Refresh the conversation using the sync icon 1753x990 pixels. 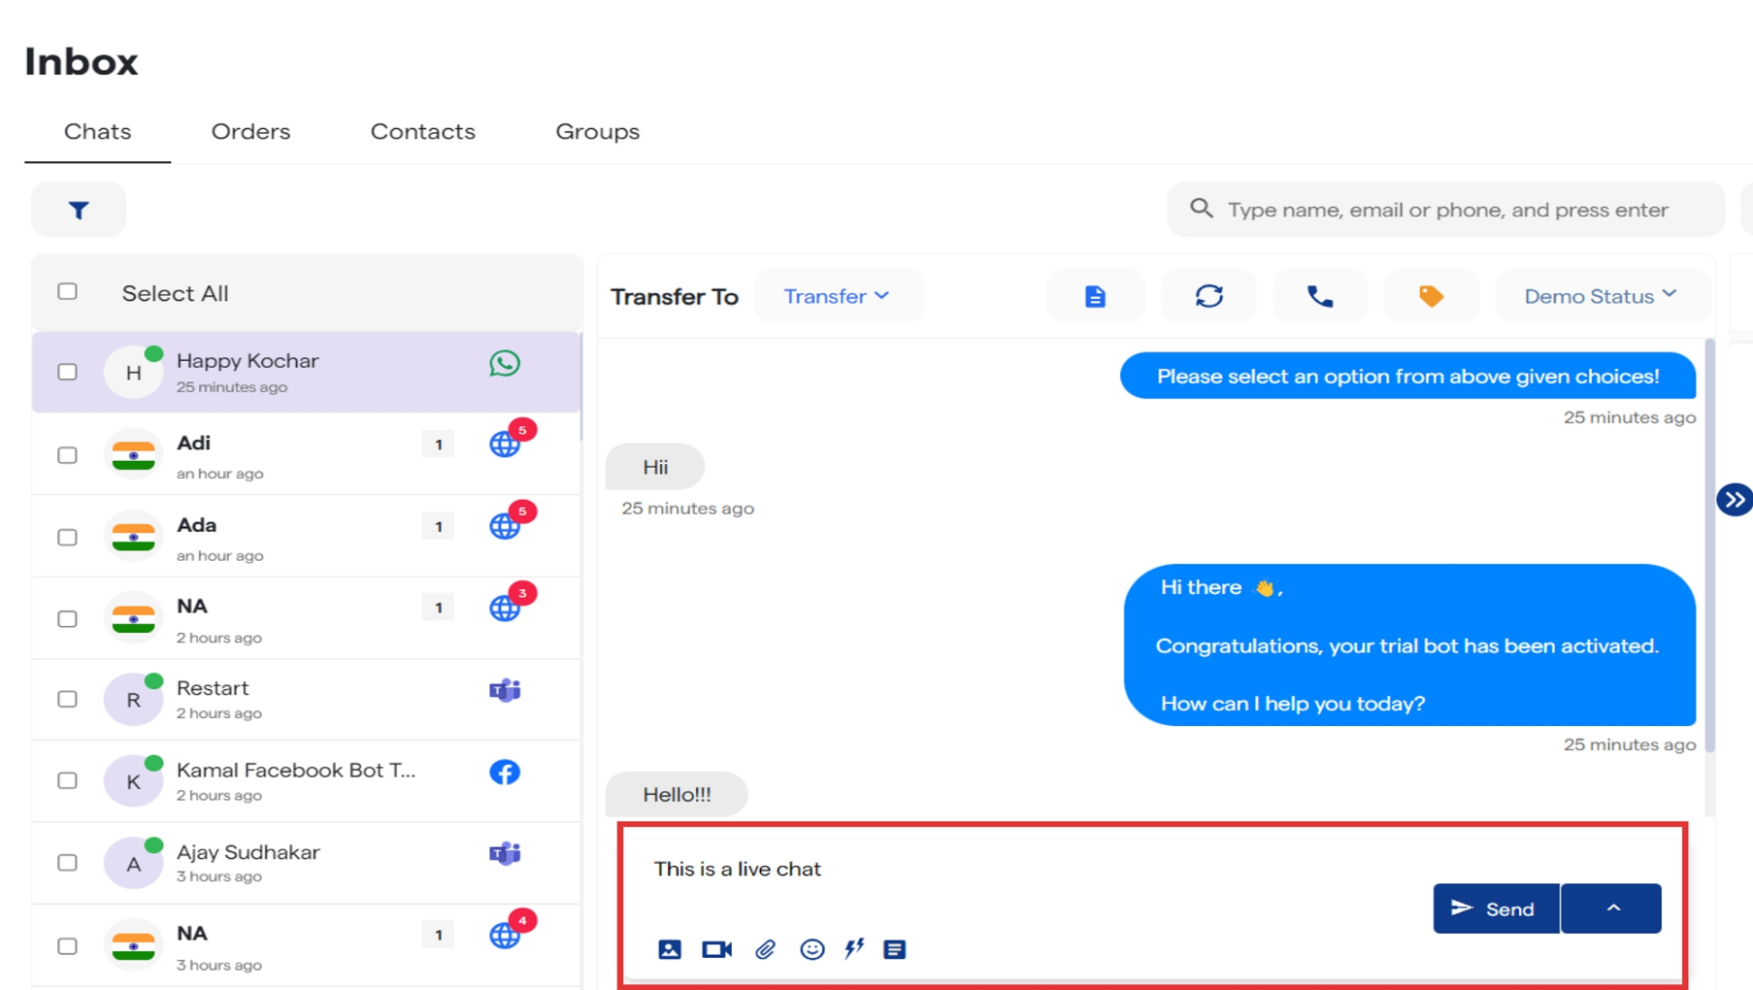[1210, 295]
